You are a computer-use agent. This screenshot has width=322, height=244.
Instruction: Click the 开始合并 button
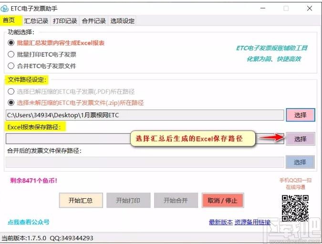[x=176, y=200]
